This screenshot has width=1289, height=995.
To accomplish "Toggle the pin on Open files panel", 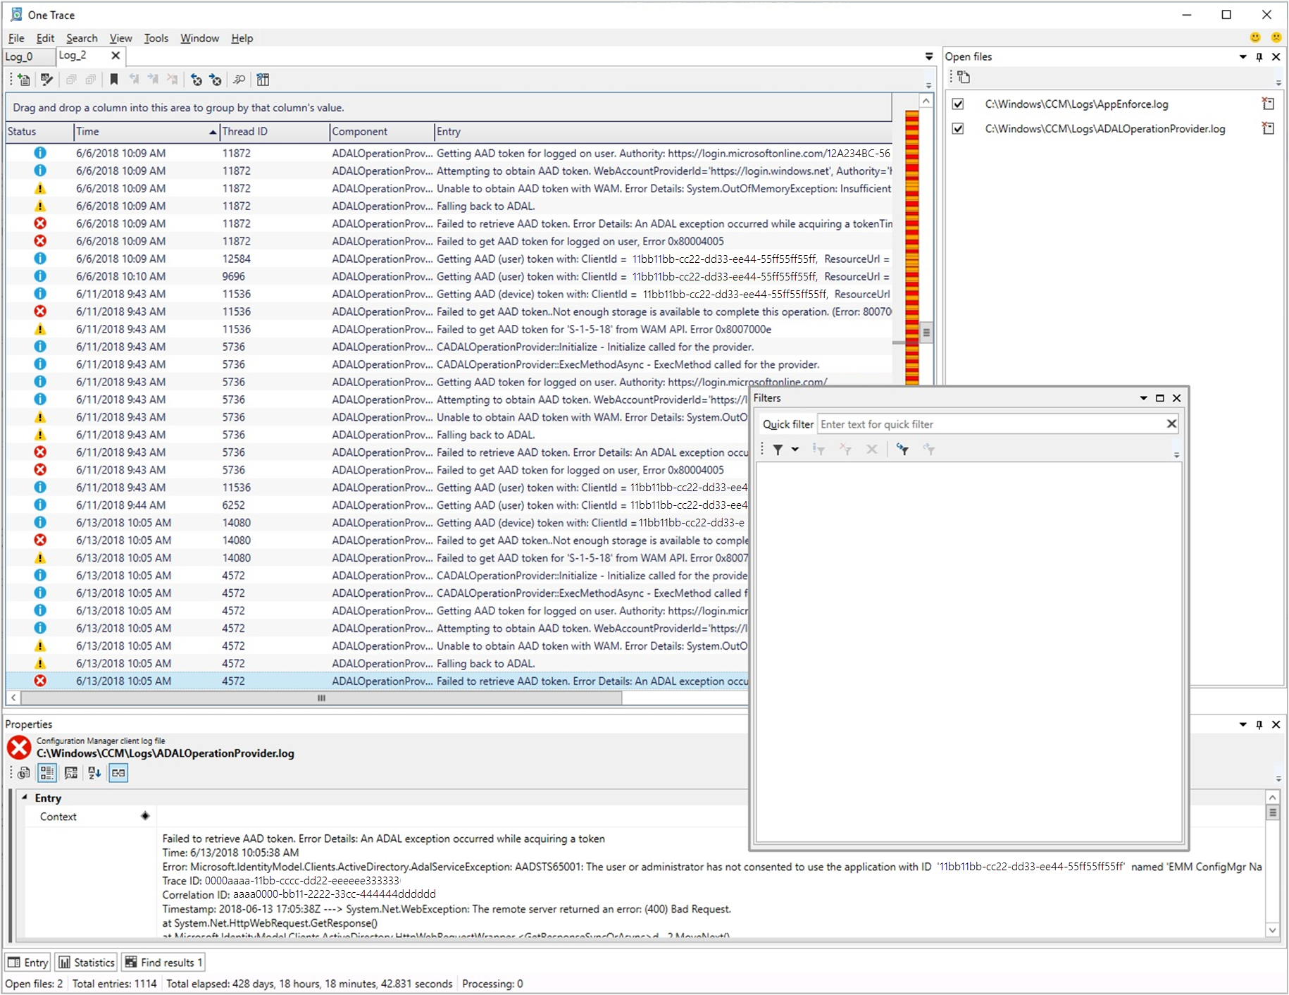I will [1259, 57].
